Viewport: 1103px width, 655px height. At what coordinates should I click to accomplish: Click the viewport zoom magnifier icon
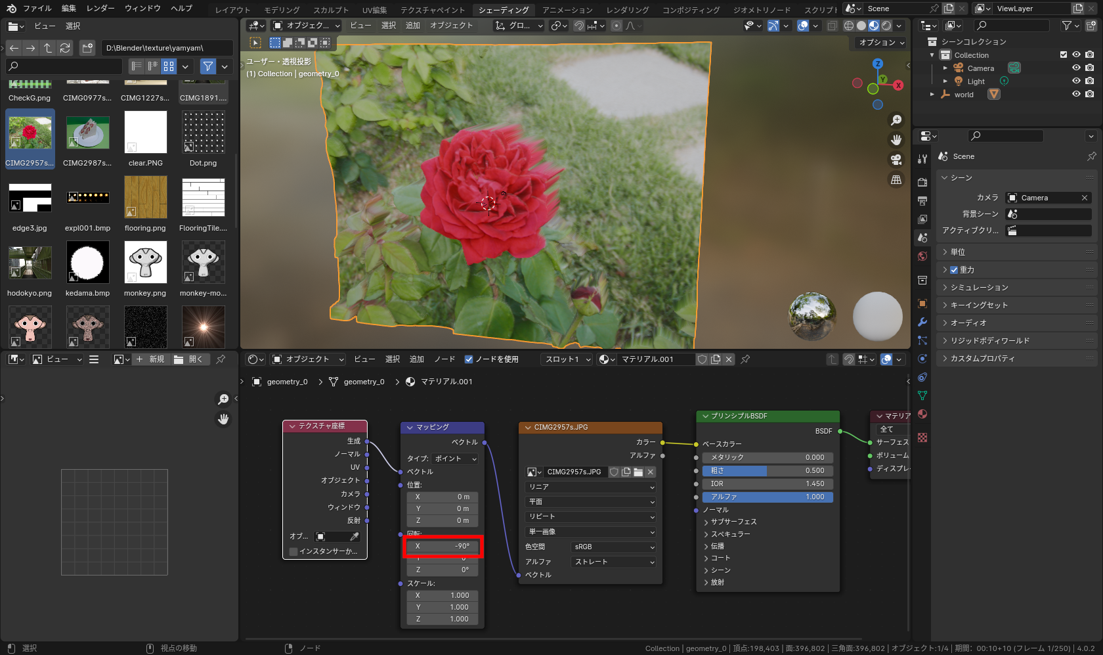[896, 120]
